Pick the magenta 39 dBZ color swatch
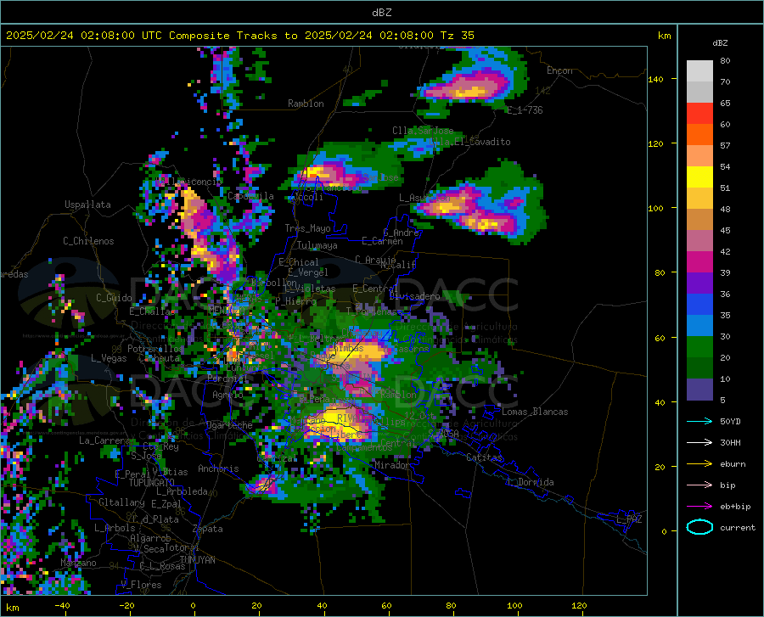The image size is (764, 617). 699,262
